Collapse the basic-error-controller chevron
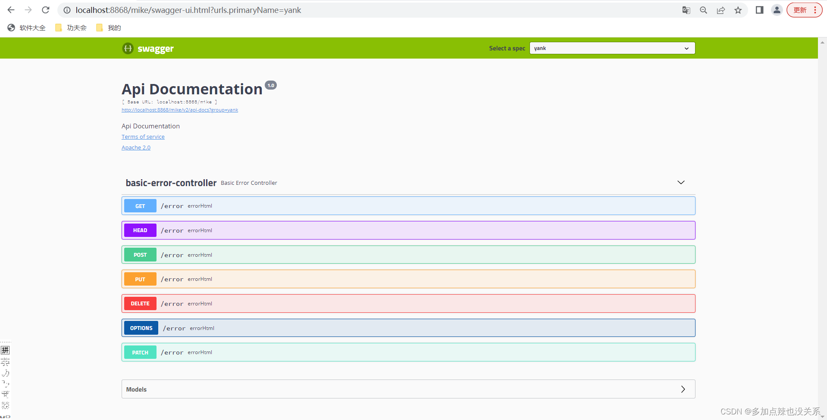827x420 pixels. [x=681, y=183]
